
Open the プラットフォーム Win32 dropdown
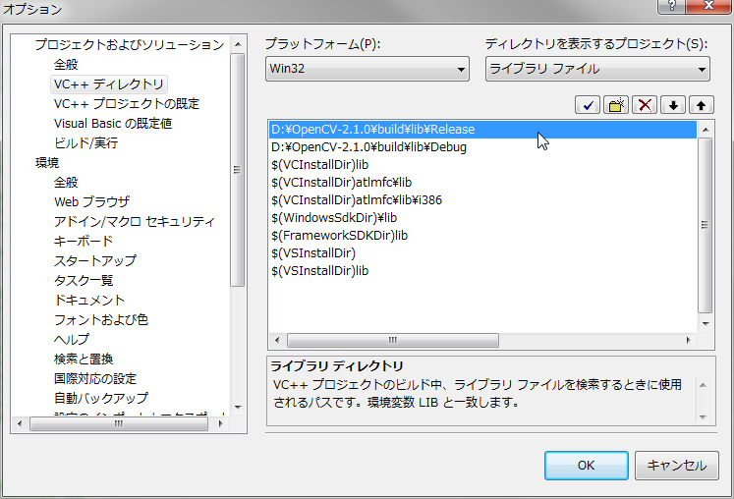[367, 69]
